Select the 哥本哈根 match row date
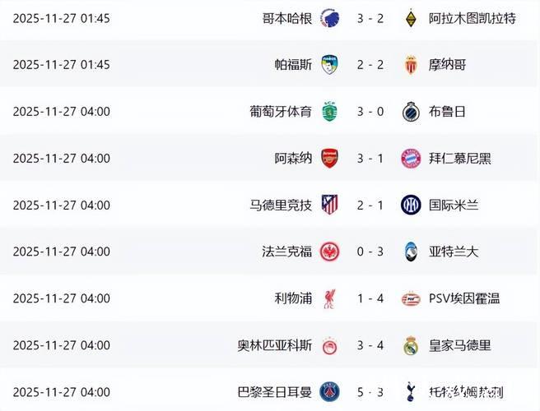This screenshot has width=540, height=411. pyautogui.click(x=62, y=18)
